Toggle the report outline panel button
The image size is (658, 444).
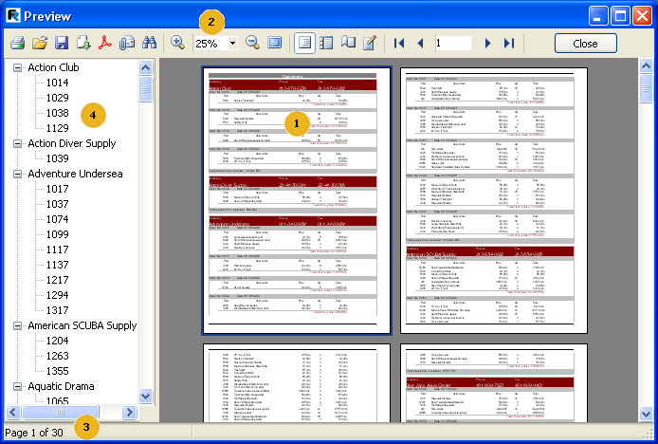[304, 44]
